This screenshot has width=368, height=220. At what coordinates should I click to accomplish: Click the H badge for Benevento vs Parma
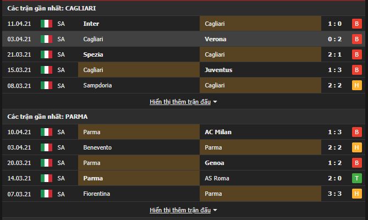coord(357,147)
